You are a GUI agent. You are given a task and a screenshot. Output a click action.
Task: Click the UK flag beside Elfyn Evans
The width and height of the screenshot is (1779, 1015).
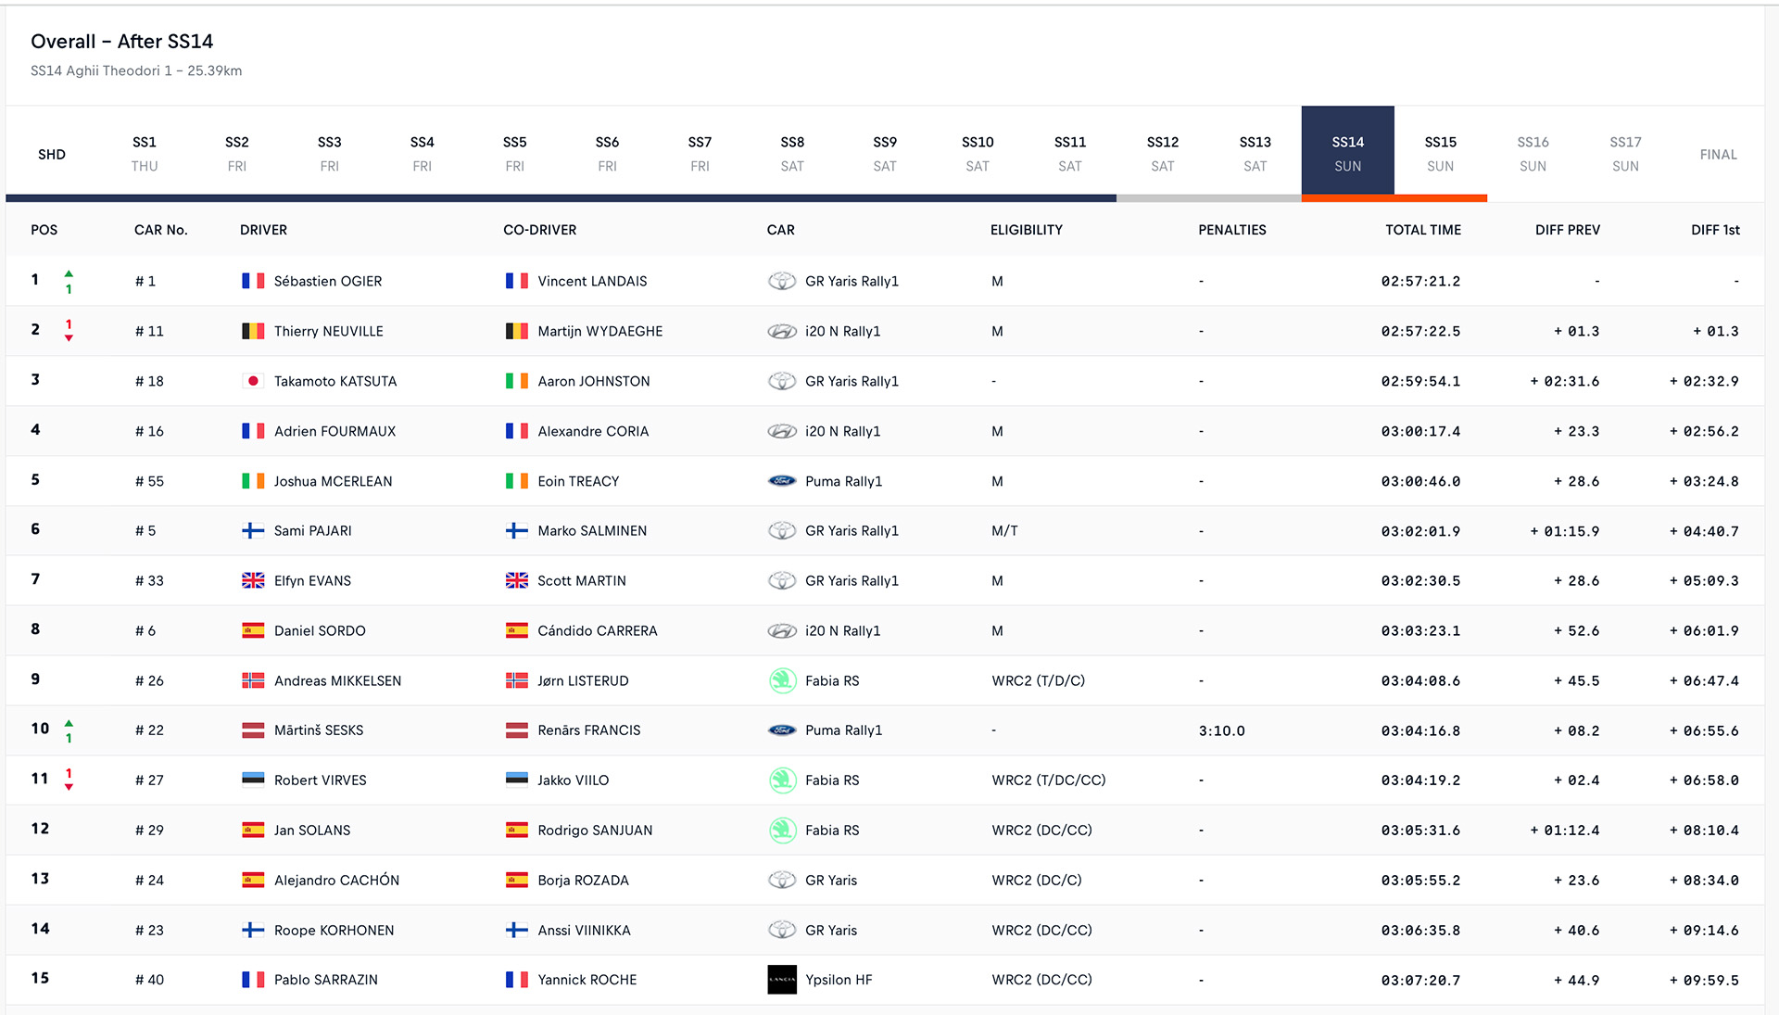(x=253, y=580)
